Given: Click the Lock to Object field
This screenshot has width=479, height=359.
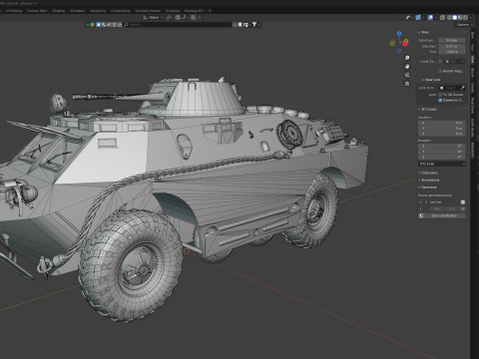Looking at the screenshot, I should tap(452, 88).
